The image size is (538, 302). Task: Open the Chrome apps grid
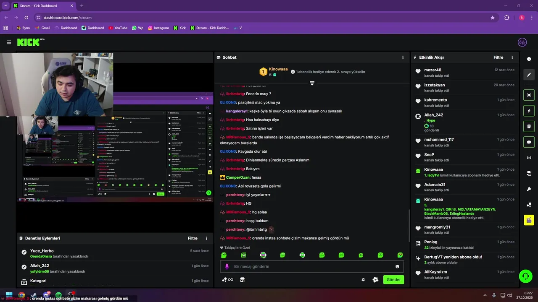[5, 28]
